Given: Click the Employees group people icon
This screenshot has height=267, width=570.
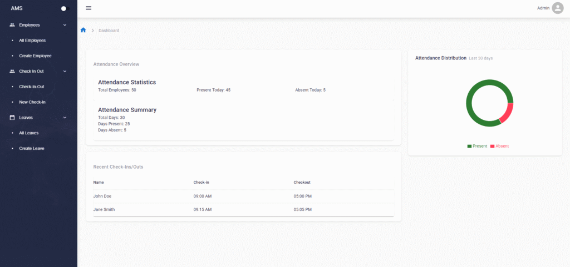Looking at the screenshot, I should click(12, 25).
